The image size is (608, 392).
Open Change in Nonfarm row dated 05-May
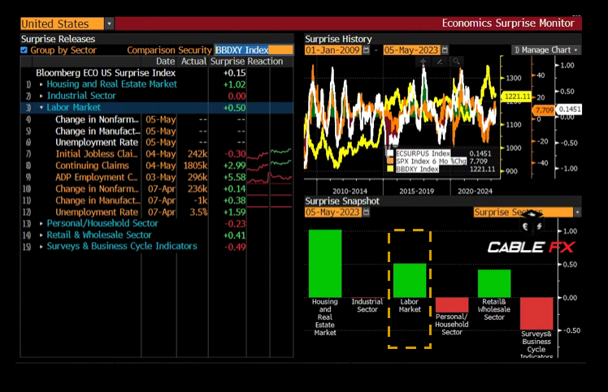coord(157,119)
